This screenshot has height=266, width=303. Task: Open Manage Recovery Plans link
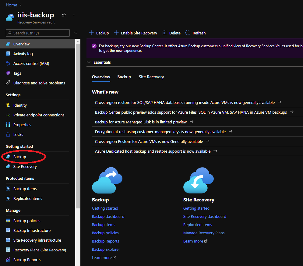pyautogui.click(x=204, y=233)
